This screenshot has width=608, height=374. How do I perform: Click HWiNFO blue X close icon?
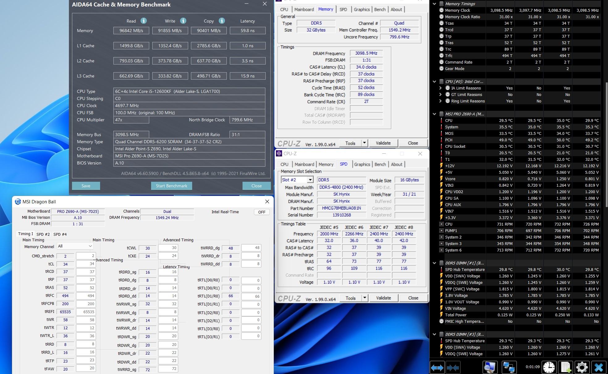click(598, 368)
